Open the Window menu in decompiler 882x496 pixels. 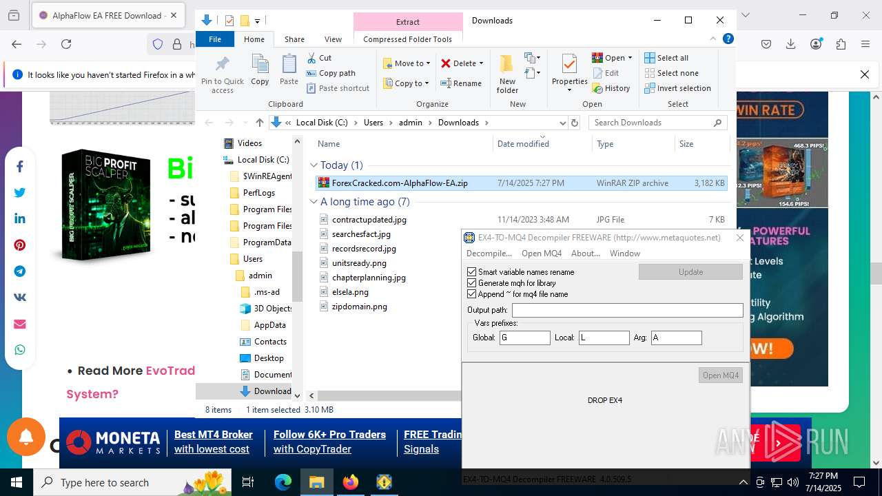tap(625, 254)
